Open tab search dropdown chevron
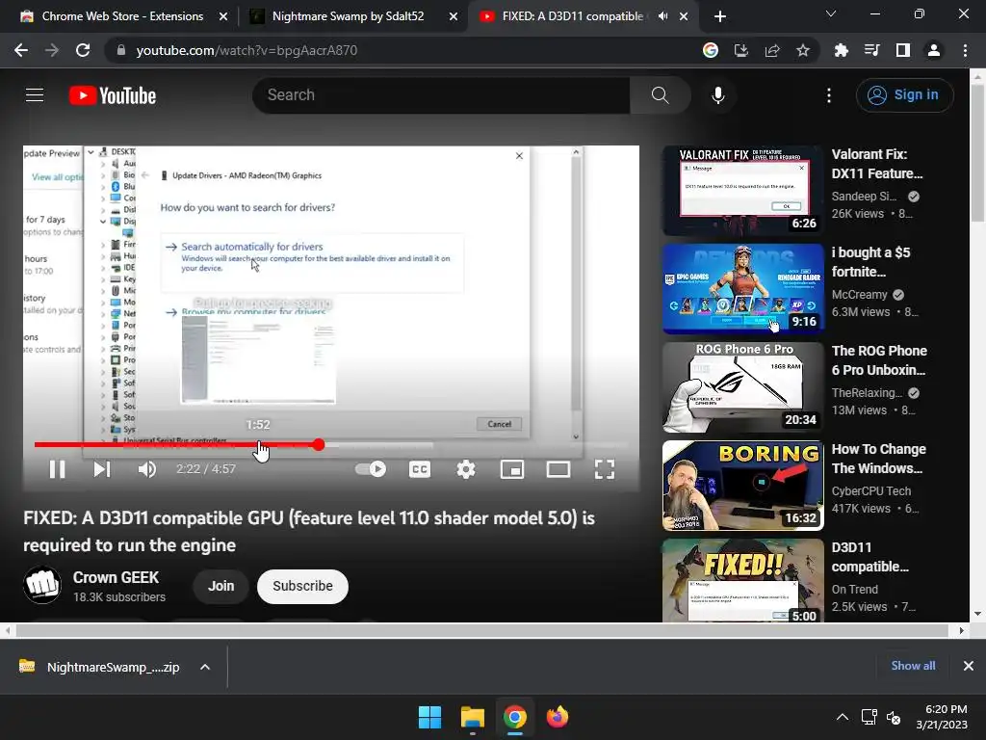Image resolution: width=986 pixels, height=740 pixels. 831,13
